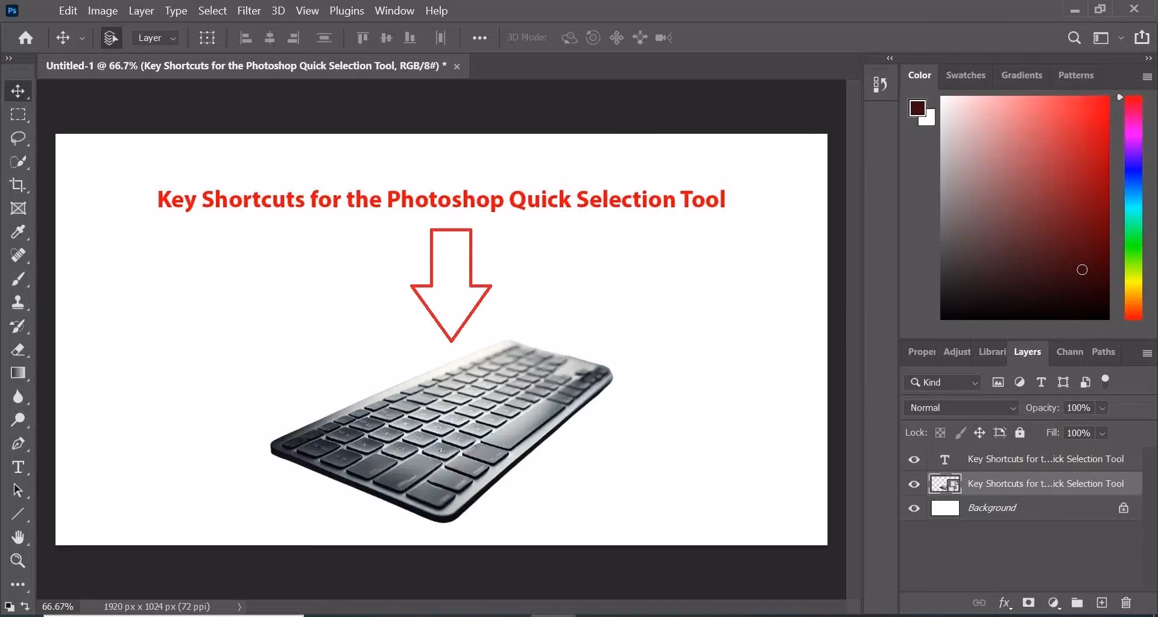Enable the lock transparent pixels option
This screenshot has height=617, width=1158.
point(940,433)
